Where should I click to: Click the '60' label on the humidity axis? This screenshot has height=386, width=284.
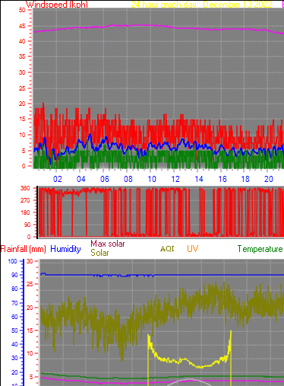[x=14, y=317]
